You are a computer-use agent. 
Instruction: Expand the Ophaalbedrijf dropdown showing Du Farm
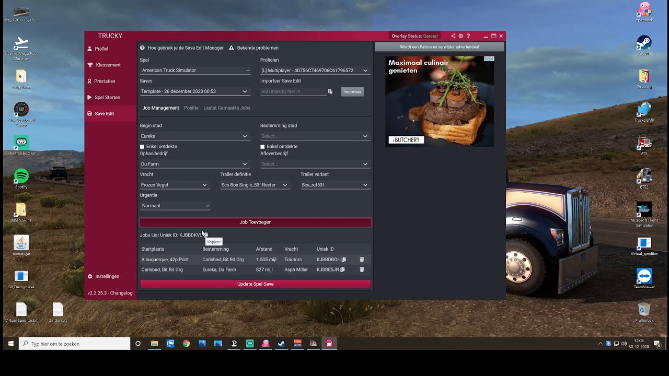click(194, 164)
